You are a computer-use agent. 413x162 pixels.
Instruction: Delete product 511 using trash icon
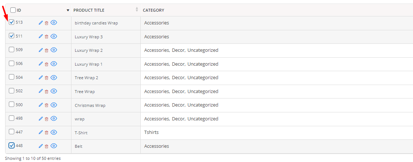point(46,37)
